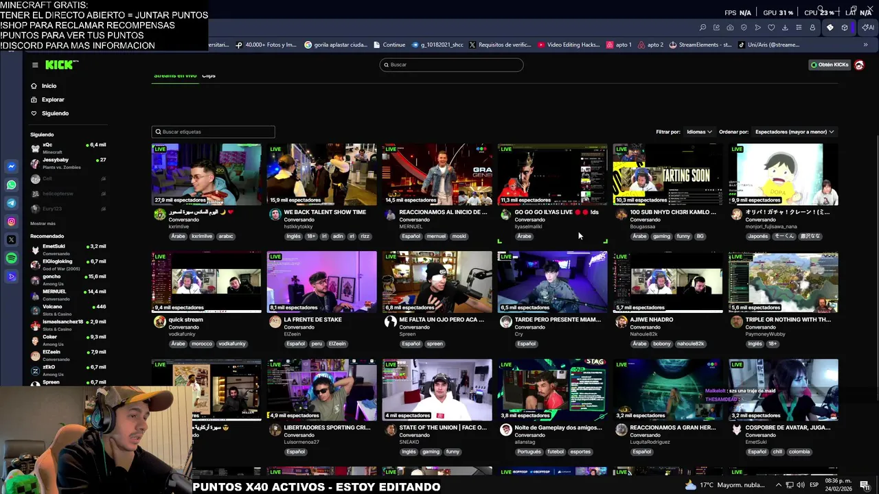Open Volcano in Recomendado list
Image resolution: width=879 pixels, height=494 pixels.
tap(68, 309)
